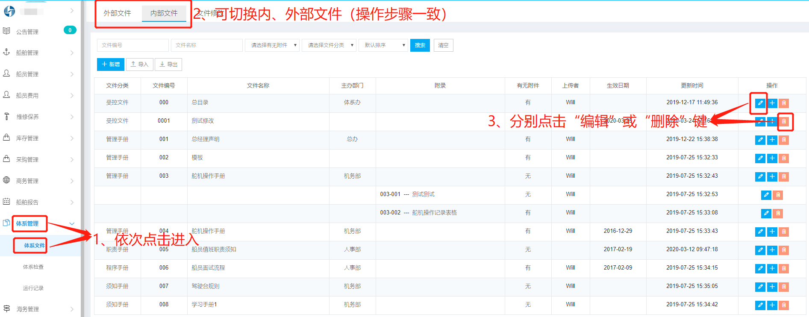The width and height of the screenshot is (809, 317).
Task: Open 公告管理 in sidebar
Action: tap(27, 32)
